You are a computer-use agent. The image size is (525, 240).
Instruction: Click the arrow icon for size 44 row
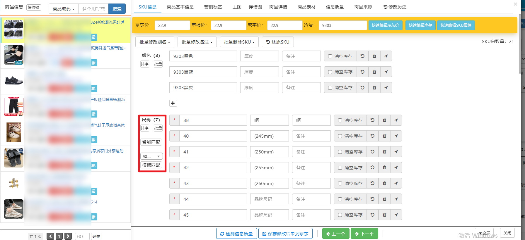pyautogui.click(x=396, y=199)
